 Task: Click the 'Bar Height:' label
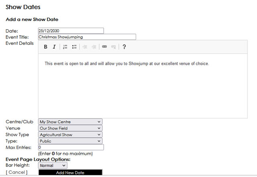[18, 165]
